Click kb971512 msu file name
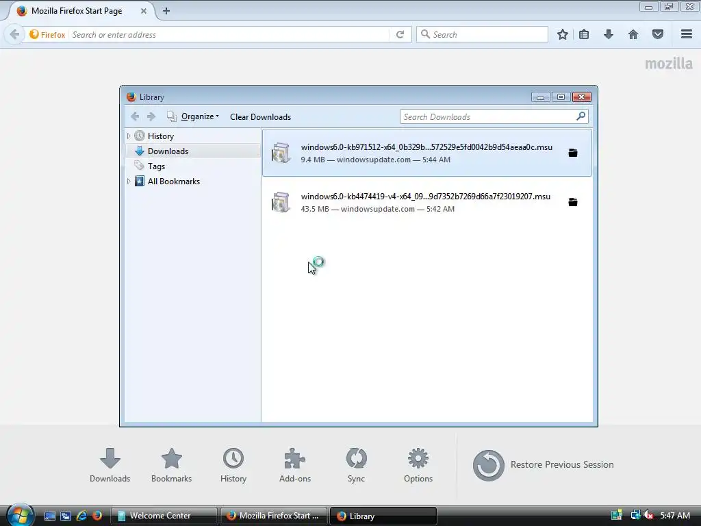Image resolution: width=701 pixels, height=526 pixels. (426, 147)
